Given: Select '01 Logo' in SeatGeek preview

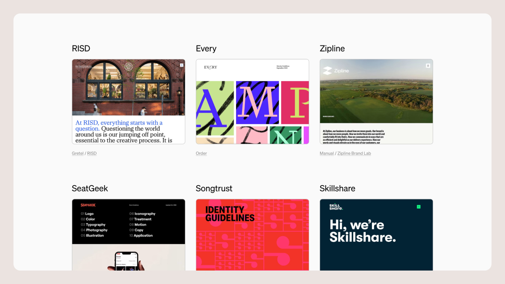Looking at the screenshot, I should point(87,214).
